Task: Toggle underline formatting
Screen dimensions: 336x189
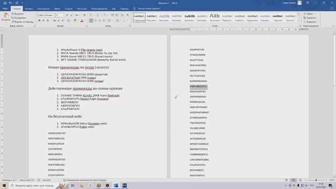Action: click(x=48, y=20)
